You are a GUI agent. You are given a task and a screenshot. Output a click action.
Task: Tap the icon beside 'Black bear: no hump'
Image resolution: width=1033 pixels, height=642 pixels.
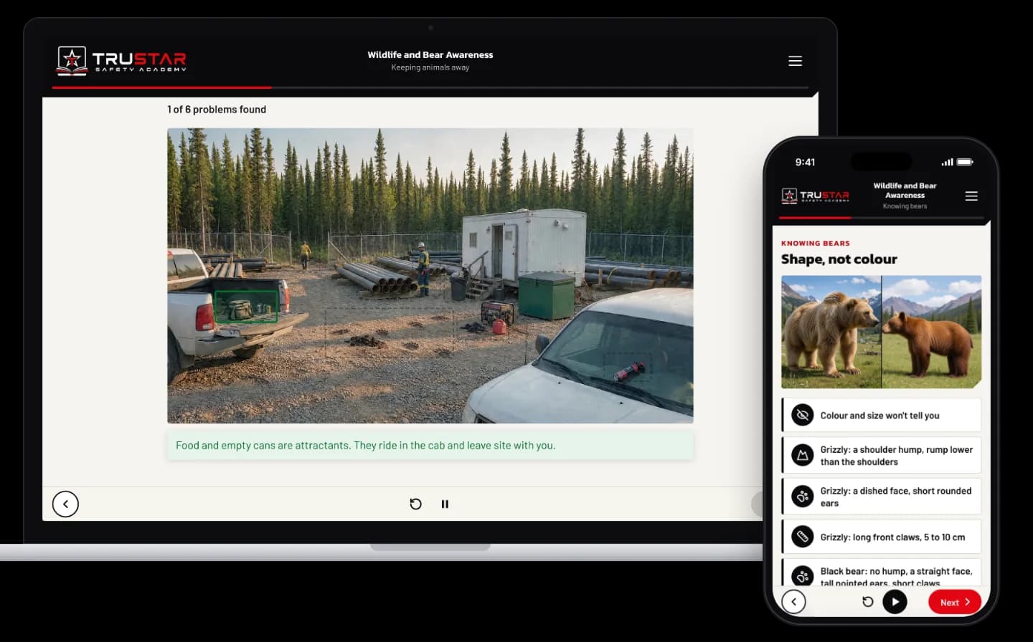pyautogui.click(x=803, y=576)
